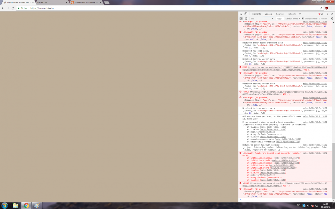Click the DE language indicator in the tray

298,205
